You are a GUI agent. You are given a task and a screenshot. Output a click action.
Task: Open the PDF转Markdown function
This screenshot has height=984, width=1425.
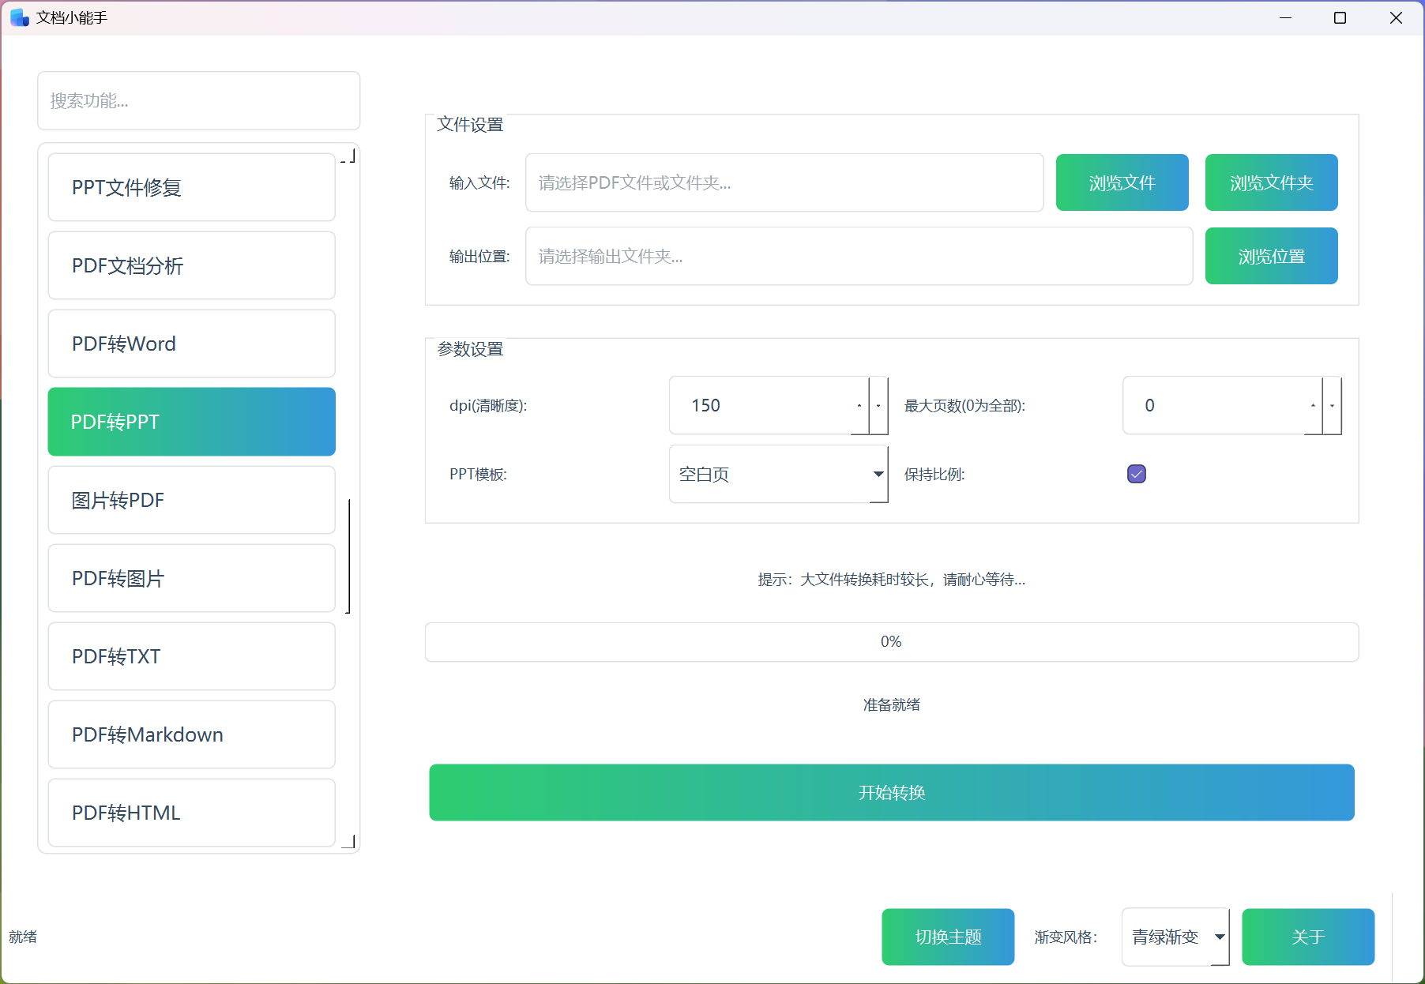point(191,734)
